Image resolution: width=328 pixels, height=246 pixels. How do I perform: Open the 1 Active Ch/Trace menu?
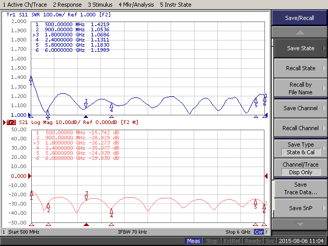25,5
